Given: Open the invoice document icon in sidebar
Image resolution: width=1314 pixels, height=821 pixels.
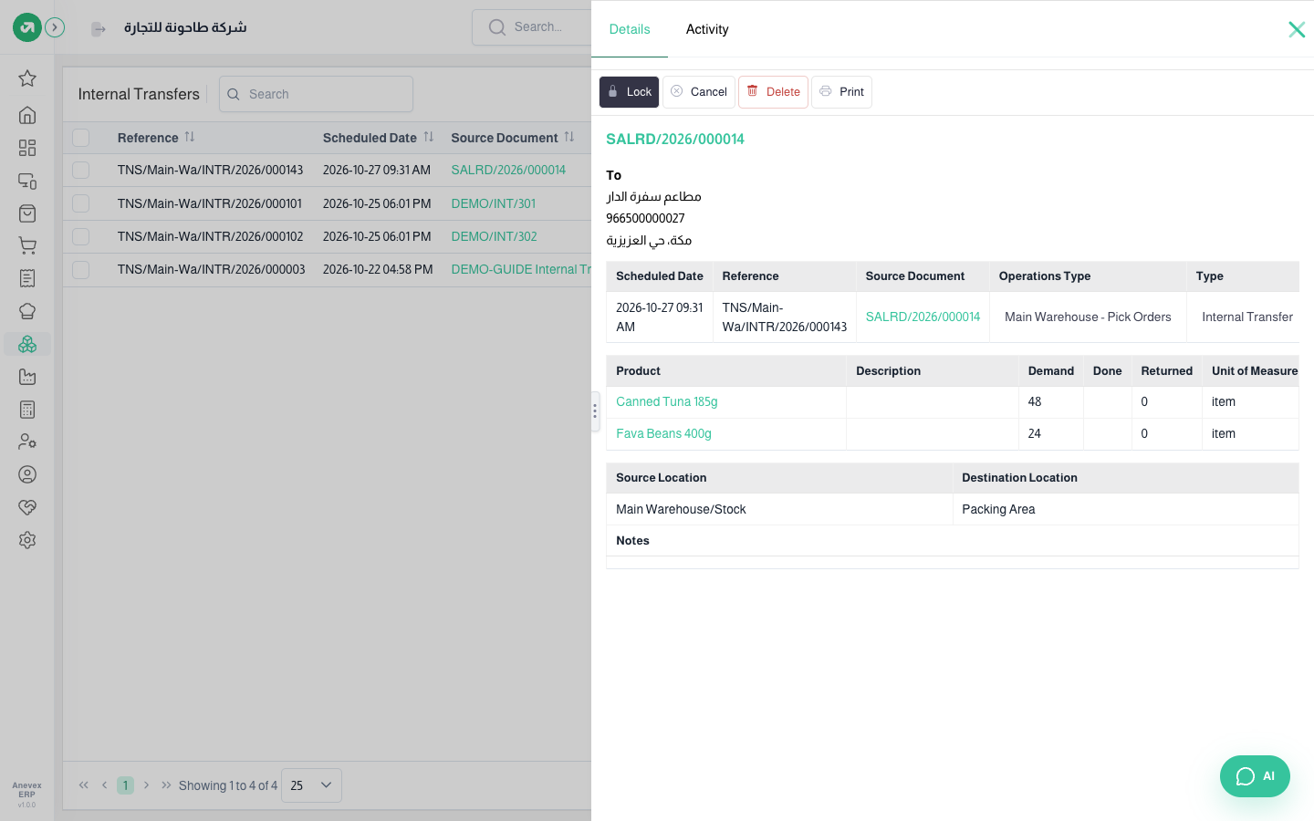Looking at the screenshot, I should [27, 278].
